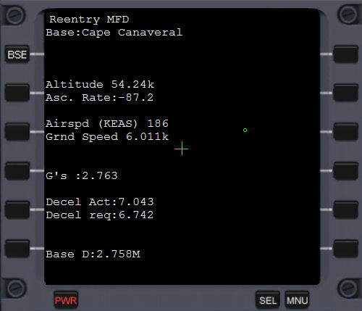
Task: Open the MNU menu button
Action: click(297, 300)
